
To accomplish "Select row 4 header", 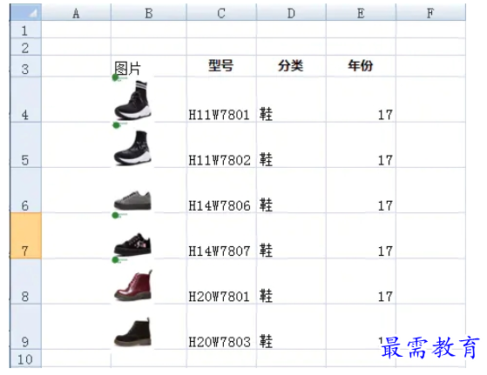I will [26, 99].
